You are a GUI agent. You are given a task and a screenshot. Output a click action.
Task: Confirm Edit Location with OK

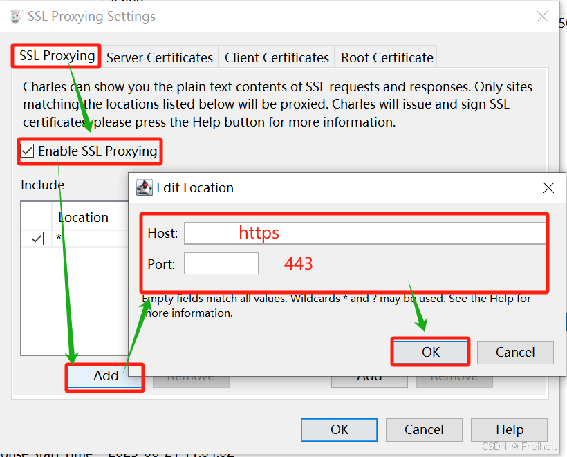click(430, 352)
